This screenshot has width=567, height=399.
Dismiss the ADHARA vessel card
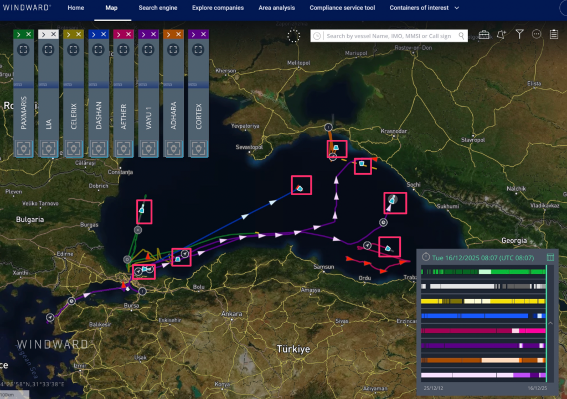point(179,34)
